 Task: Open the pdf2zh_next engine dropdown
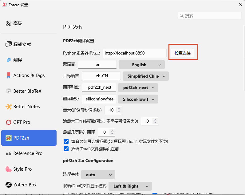tap(138, 87)
